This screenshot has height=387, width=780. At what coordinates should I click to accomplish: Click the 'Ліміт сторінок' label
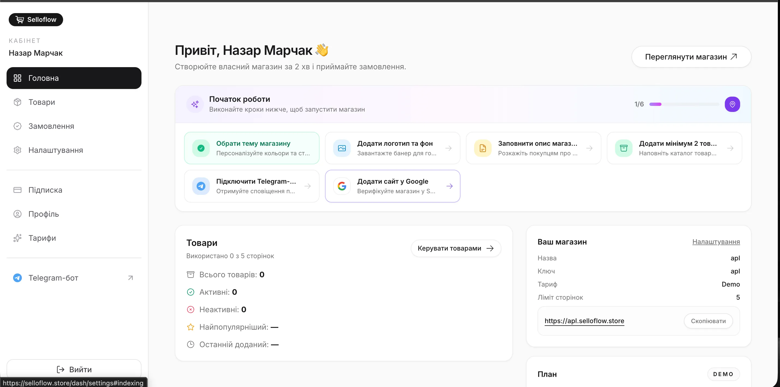coord(560,297)
